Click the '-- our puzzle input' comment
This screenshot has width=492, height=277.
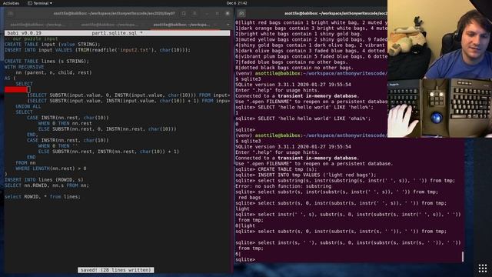(x=32, y=39)
